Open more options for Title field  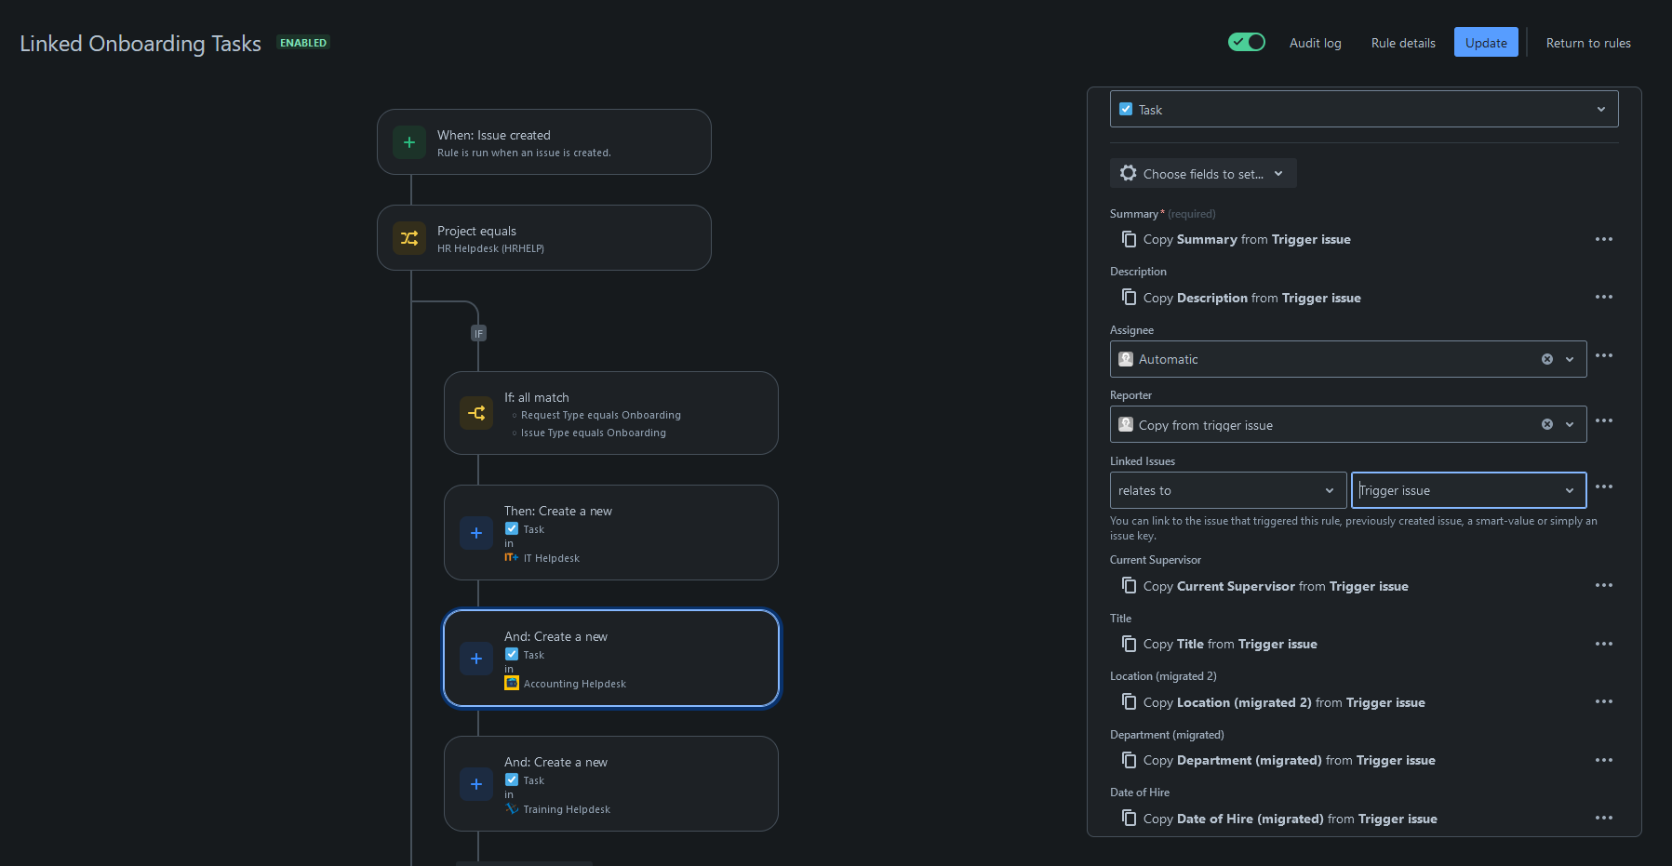pos(1604,644)
